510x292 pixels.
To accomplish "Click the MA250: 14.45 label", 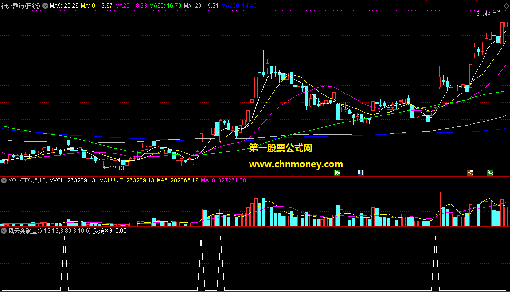I will click(239, 6).
